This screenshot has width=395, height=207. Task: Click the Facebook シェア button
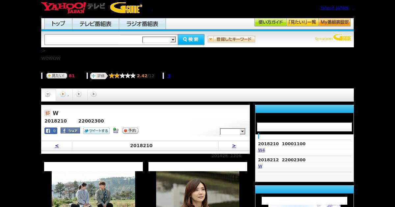70,131
